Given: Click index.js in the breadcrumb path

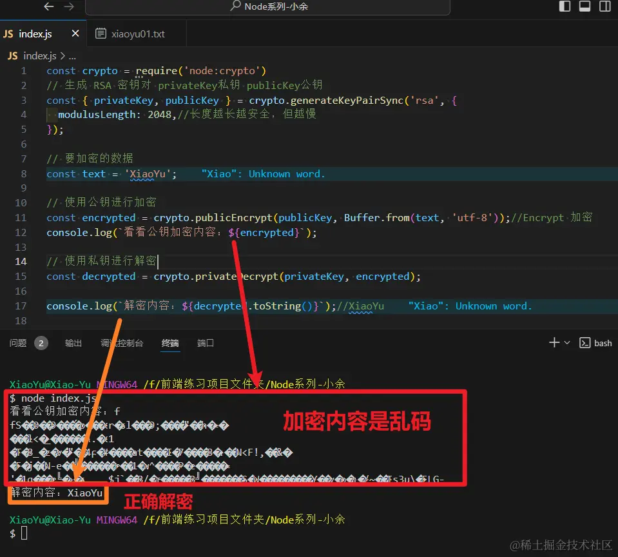Looking at the screenshot, I should [39, 56].
